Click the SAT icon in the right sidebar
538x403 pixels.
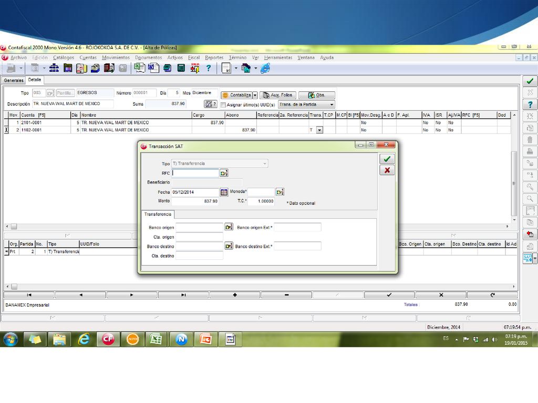(527, 258)
